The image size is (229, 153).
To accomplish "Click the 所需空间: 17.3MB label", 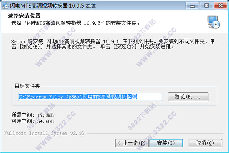I will 32,115.
